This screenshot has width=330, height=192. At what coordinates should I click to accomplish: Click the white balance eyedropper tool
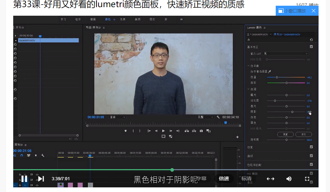(270, 71)
